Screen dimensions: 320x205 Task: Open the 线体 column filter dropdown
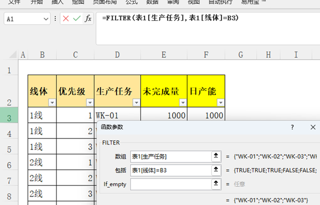[x=52, y=102]
